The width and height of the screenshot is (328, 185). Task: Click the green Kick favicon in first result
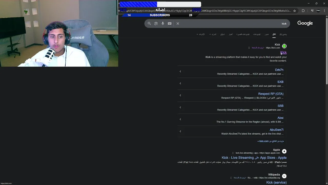[284, 46]
